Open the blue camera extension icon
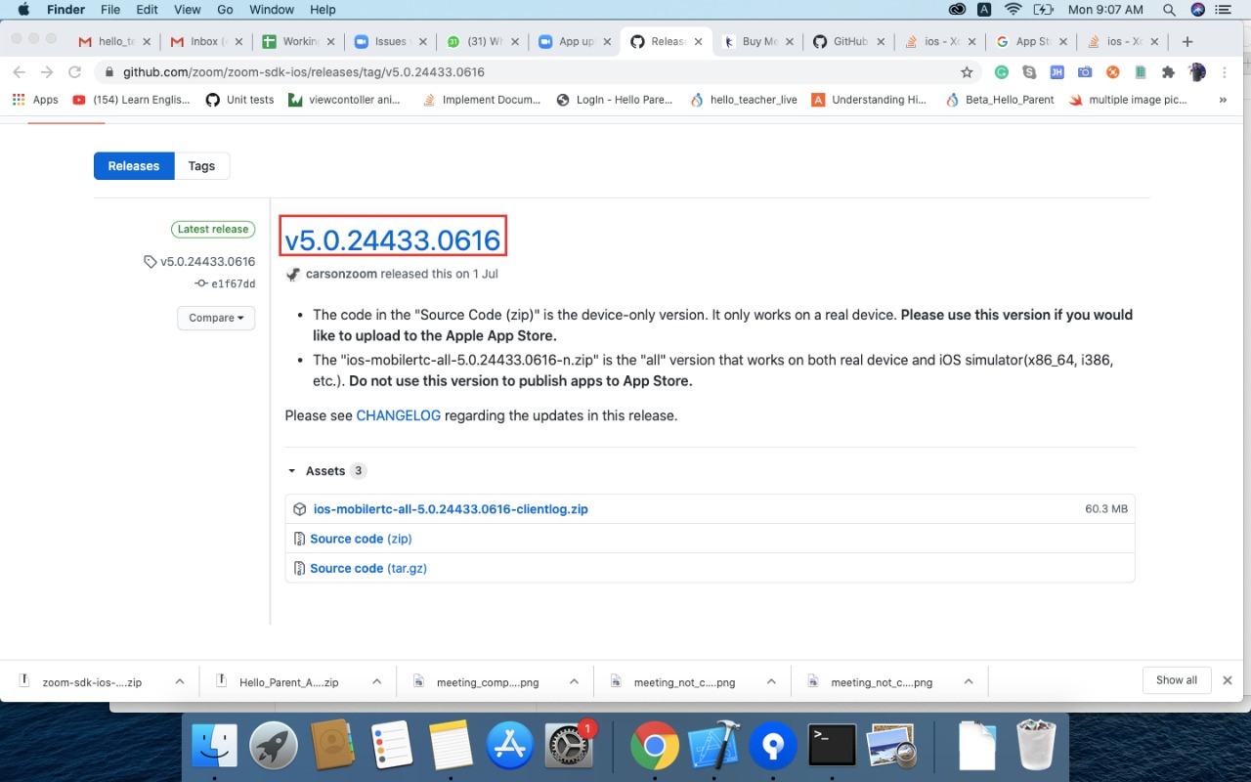The width and height of the screenshot is (1251, 782). click(x=1085, y=71)
